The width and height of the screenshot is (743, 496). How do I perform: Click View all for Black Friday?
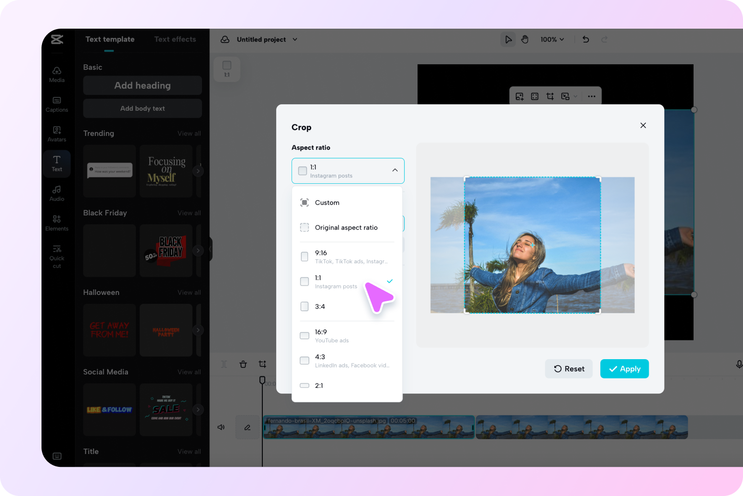point(189,213)
